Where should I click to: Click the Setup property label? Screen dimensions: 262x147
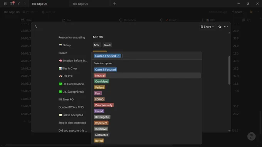[x=65, y=45]
